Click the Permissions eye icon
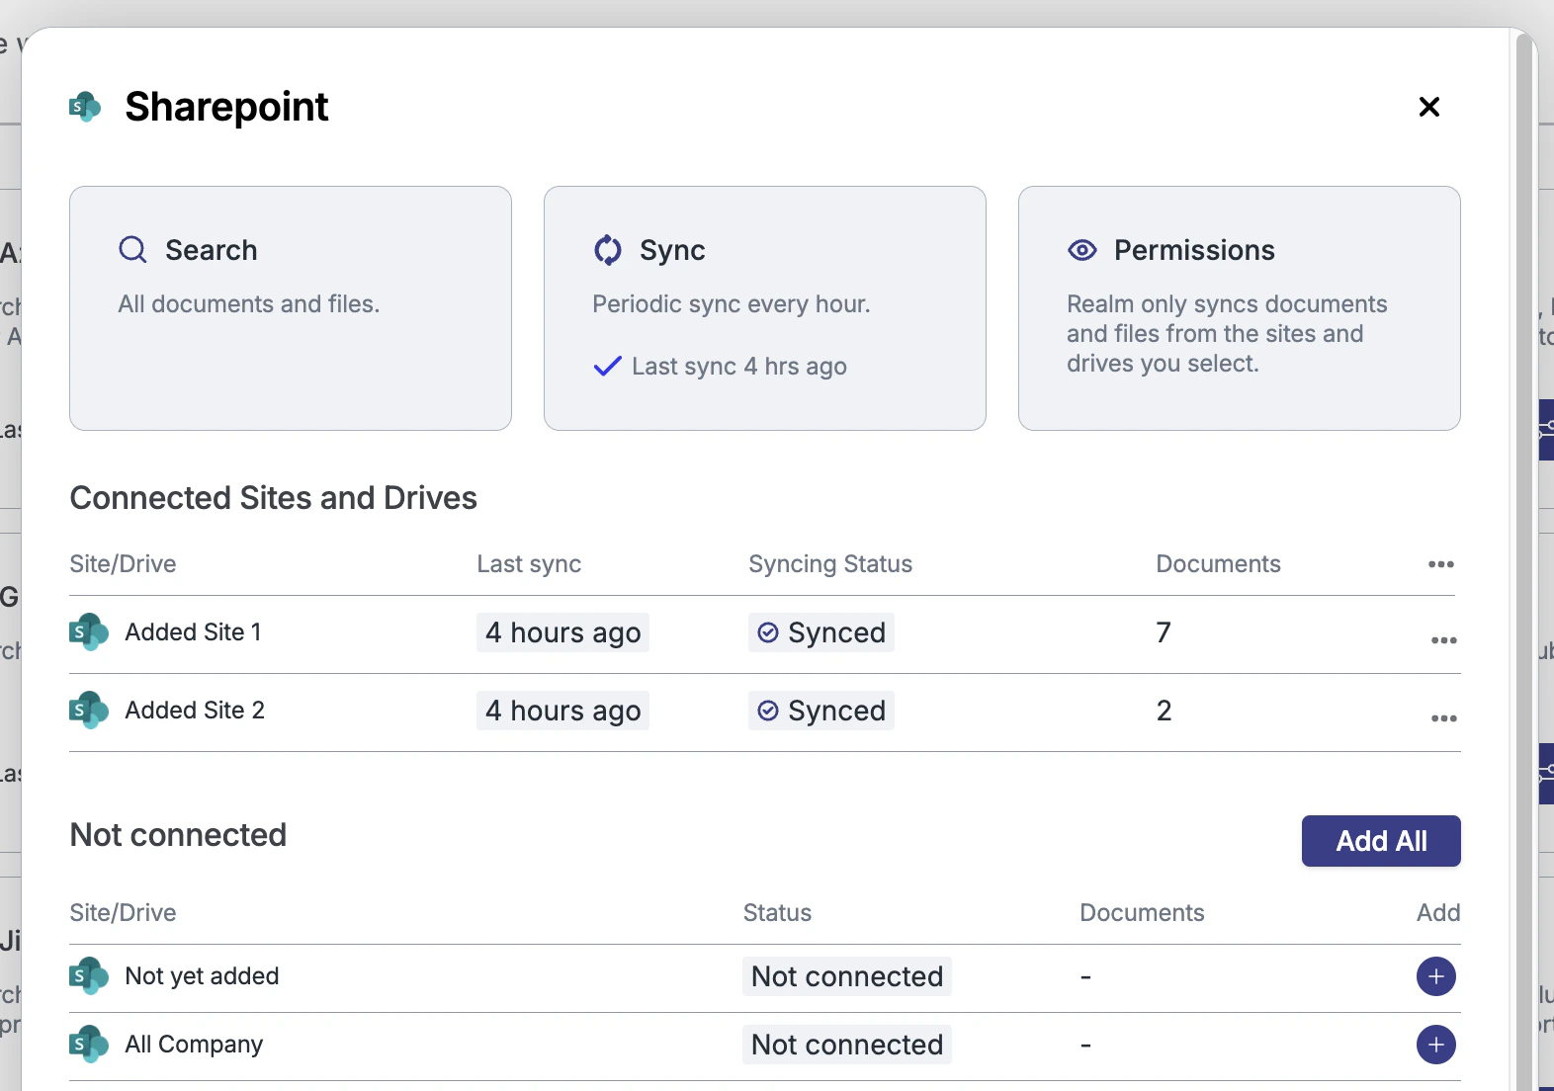Screen dimensions: 1554x1091 pyautogui.click(x=1082, y=250)
